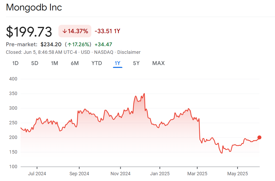Show the MAX history range
Viewport: 275px width, 181px height.
pos(158,63)
